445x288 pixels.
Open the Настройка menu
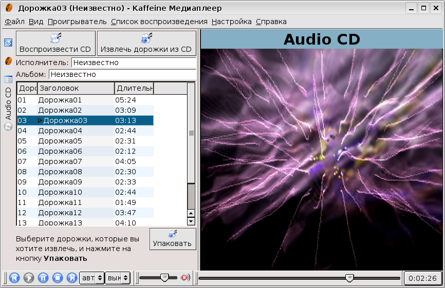(232, 22)
